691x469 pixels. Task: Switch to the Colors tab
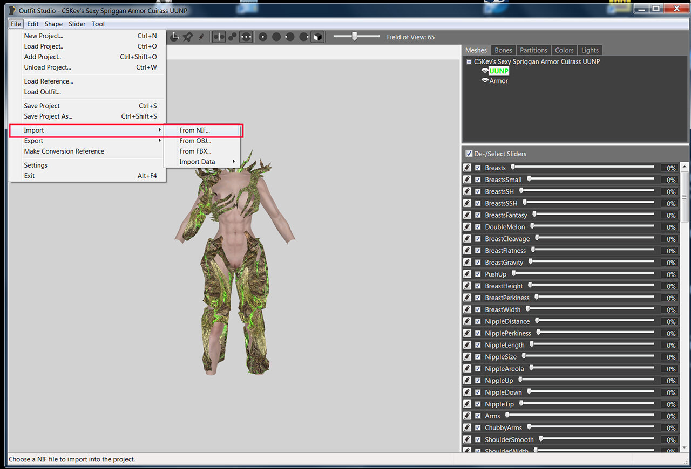point(564,50)
